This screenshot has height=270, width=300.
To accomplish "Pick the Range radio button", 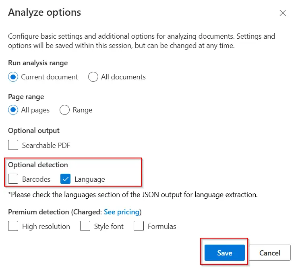I will pyautogui.click(x=64, y=110).
